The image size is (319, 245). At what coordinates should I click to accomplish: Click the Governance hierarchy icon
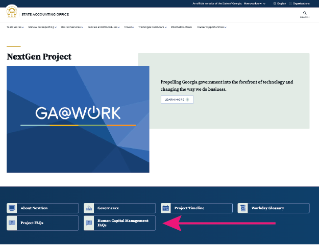[x=89, y=208]
